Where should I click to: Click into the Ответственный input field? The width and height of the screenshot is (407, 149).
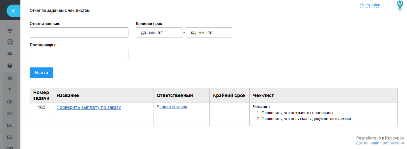79,33
